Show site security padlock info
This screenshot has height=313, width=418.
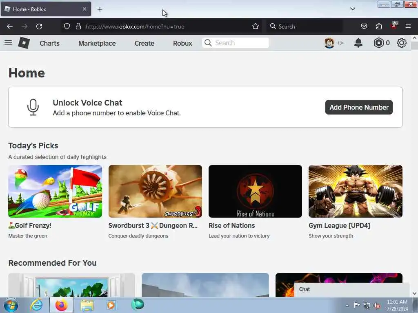(x=78, y=26)
